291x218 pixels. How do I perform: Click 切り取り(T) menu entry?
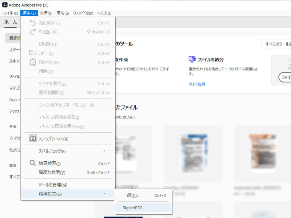point(68,44)
